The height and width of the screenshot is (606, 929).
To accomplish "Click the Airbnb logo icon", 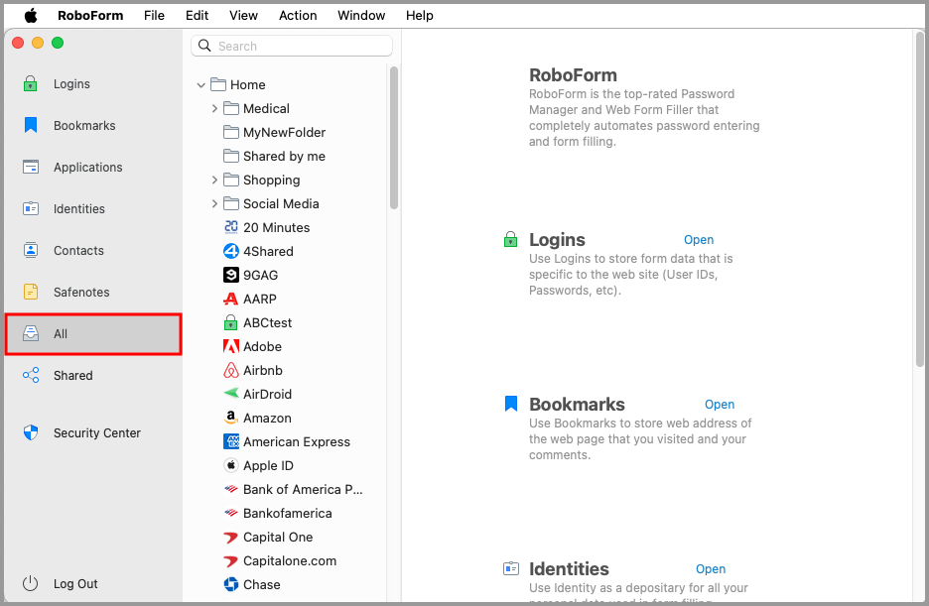I will [231, 371].
